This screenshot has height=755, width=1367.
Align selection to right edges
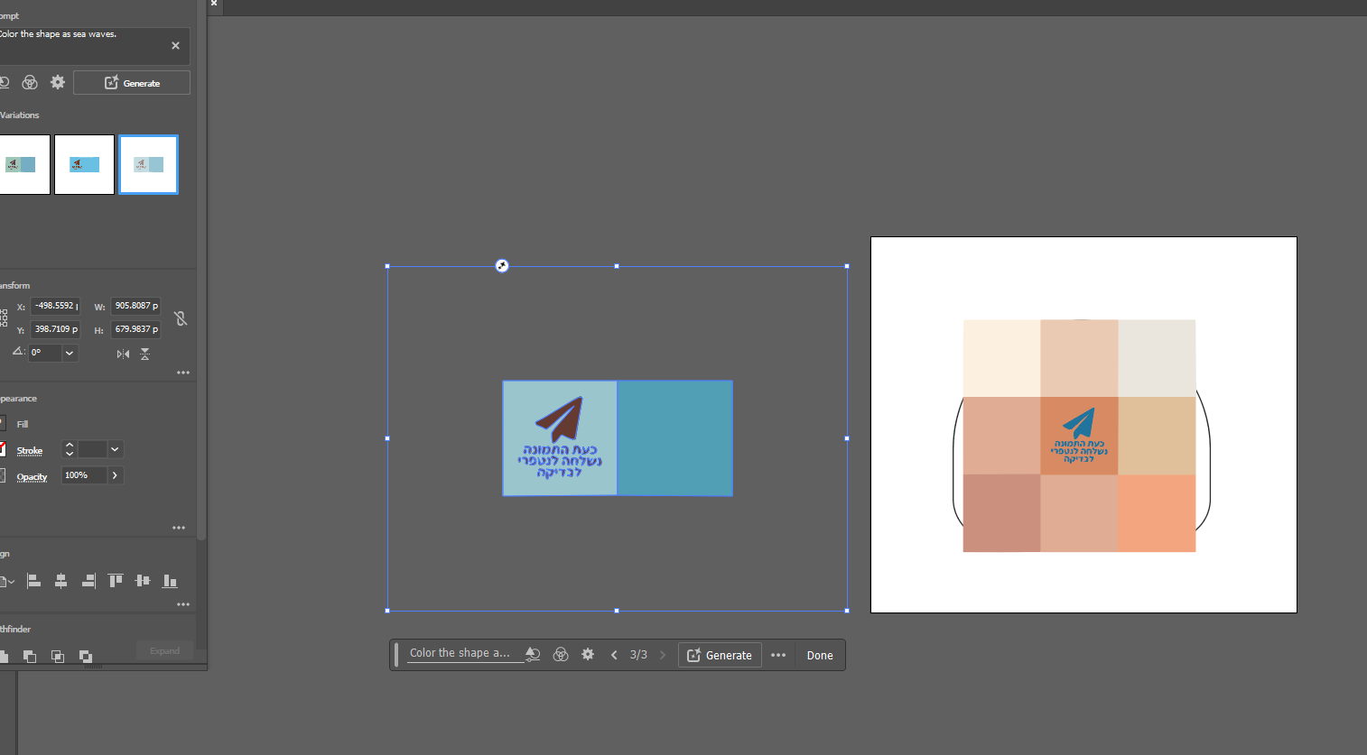coord(88,581)
